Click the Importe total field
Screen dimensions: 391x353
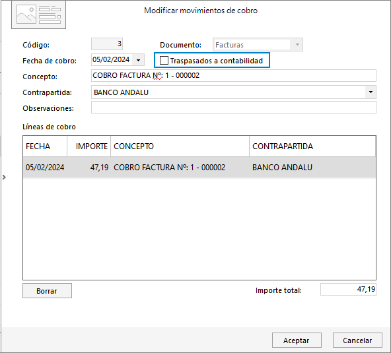coord(348,289)
